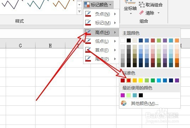Viewport: 190px width, 128px height.
Task: Pick the white theme color swatch
Action: click(123, 40)
